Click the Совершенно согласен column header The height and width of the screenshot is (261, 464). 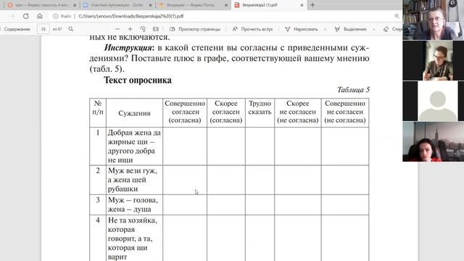185,112
